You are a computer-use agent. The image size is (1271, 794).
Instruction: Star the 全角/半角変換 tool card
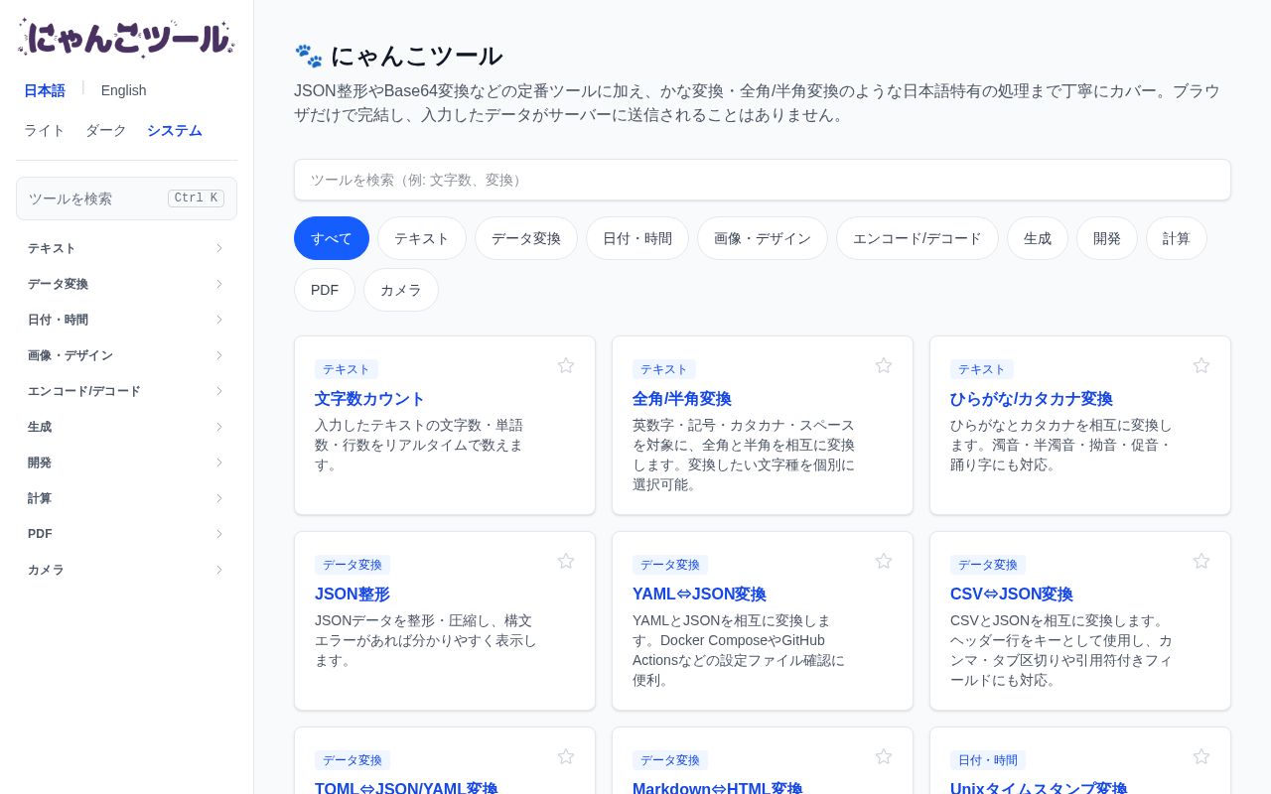pos(884,365)
